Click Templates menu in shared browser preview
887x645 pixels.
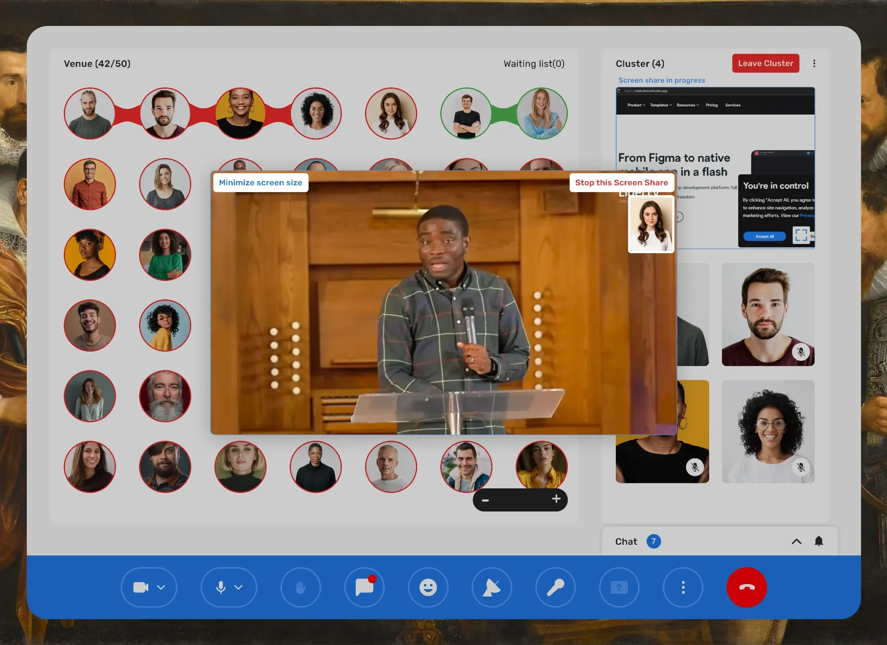click(661, 105)
